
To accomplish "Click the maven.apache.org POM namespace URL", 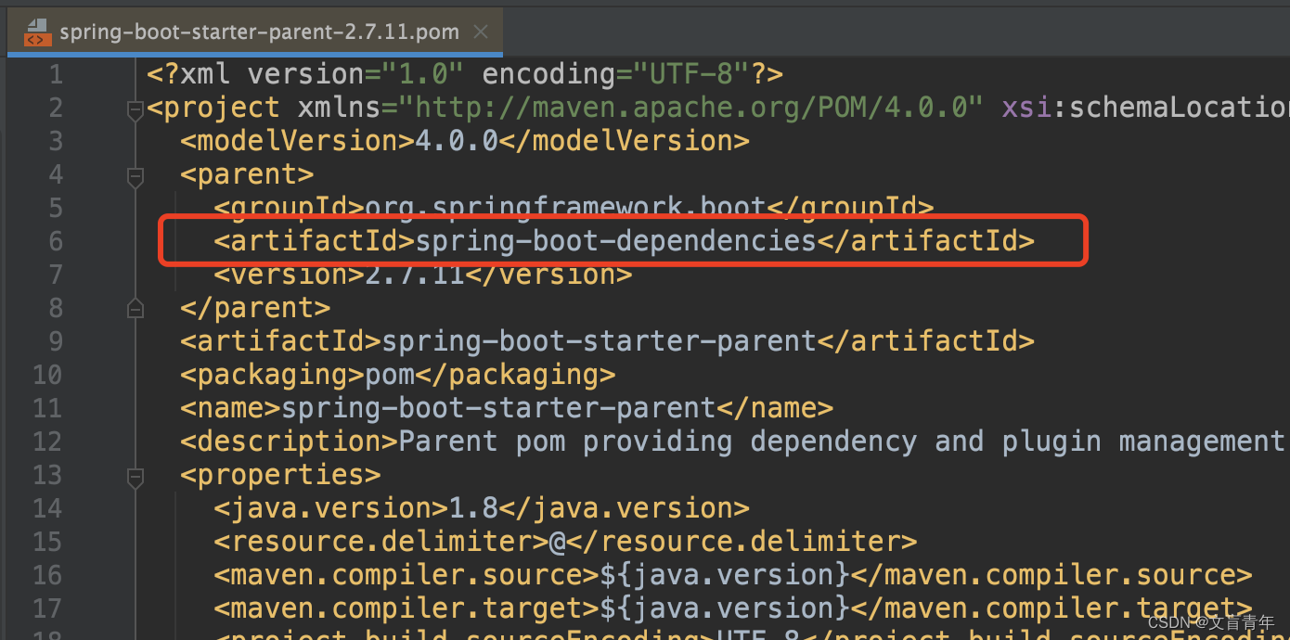I will point(690,108).
